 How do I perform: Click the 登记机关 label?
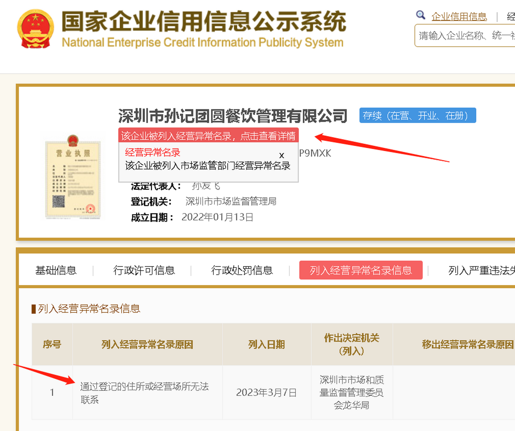pyautogui.click(x=151, y=202)
